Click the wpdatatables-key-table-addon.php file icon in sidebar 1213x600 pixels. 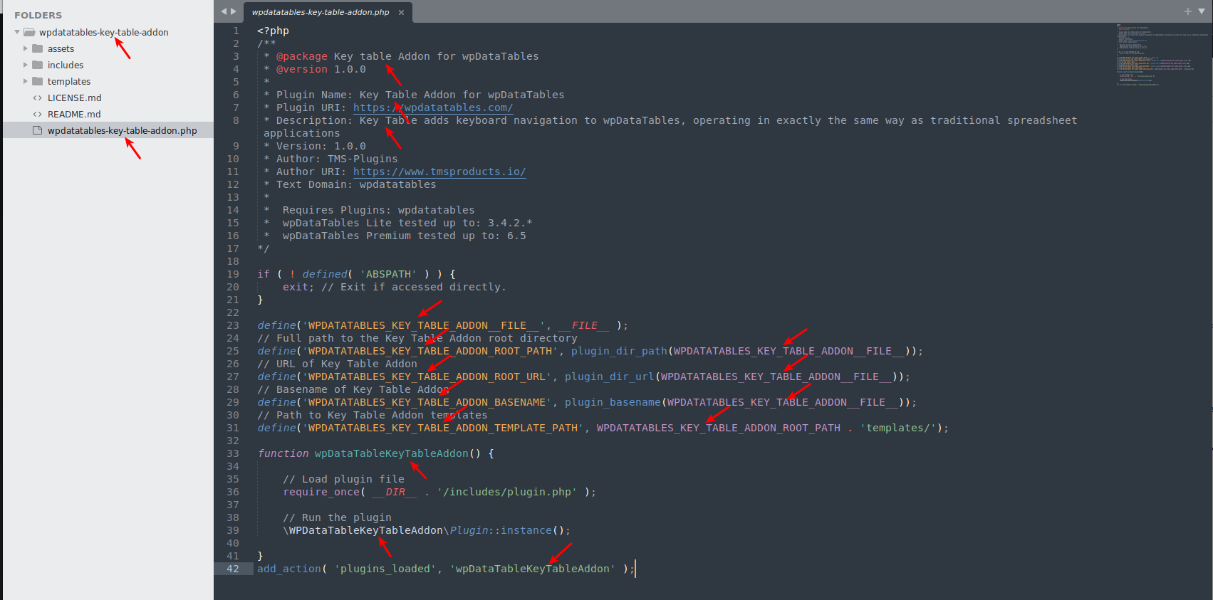[x=38, y=130]
